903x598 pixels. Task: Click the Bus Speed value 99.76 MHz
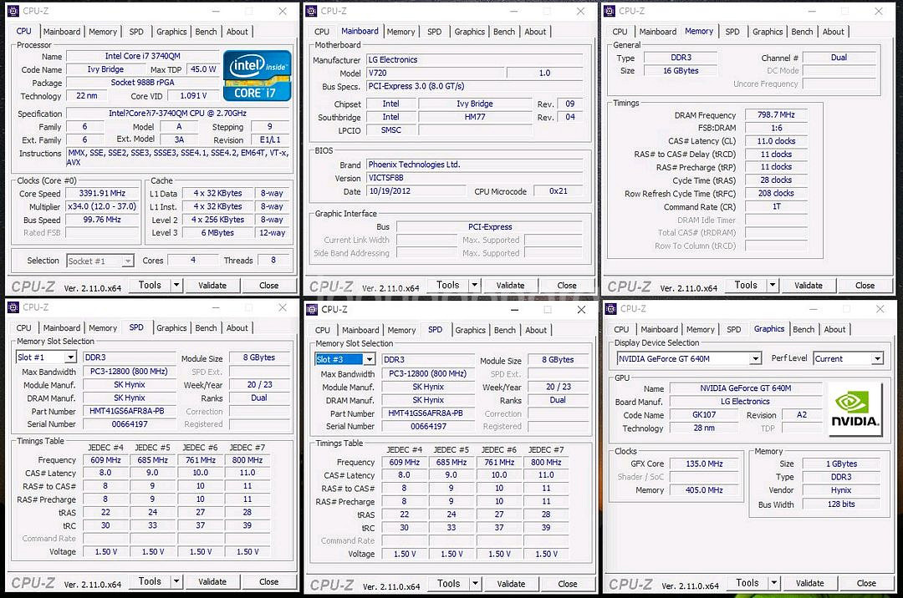tap(103, 220)
